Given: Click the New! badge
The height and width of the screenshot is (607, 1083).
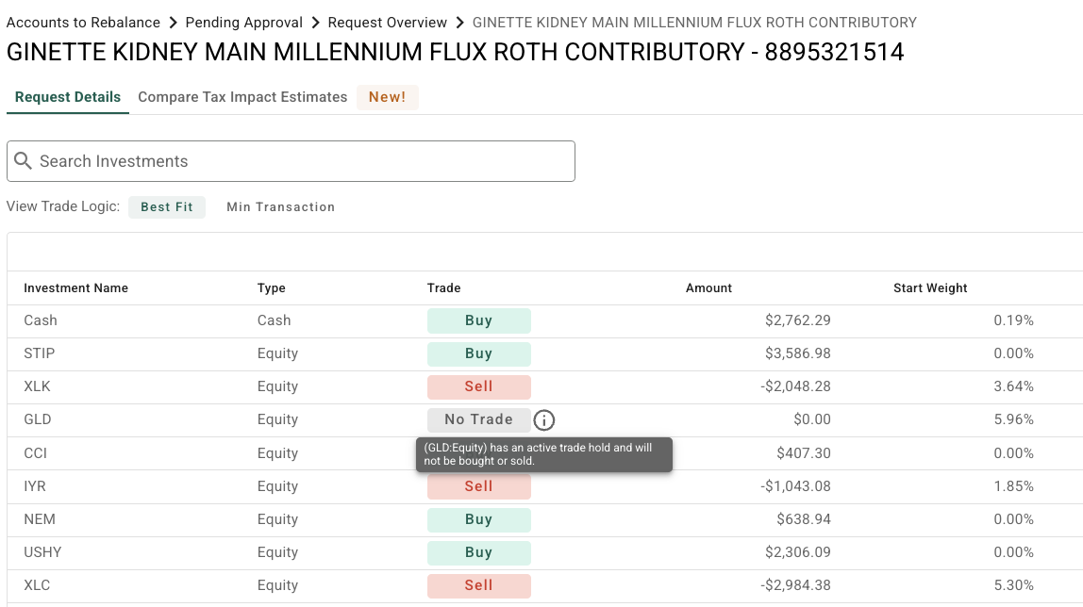Looking at the screenshot, I should [x=387, y=97].
